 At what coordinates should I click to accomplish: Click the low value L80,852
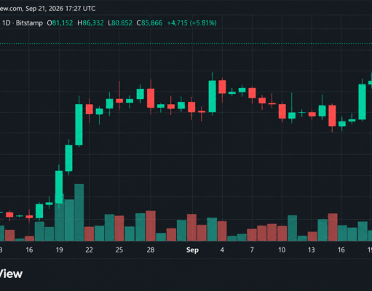[120, 23]
